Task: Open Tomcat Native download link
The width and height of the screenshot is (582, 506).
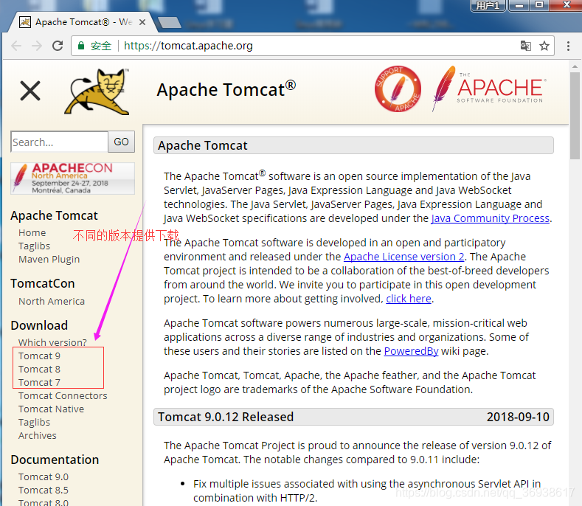Action: (51, 409)
